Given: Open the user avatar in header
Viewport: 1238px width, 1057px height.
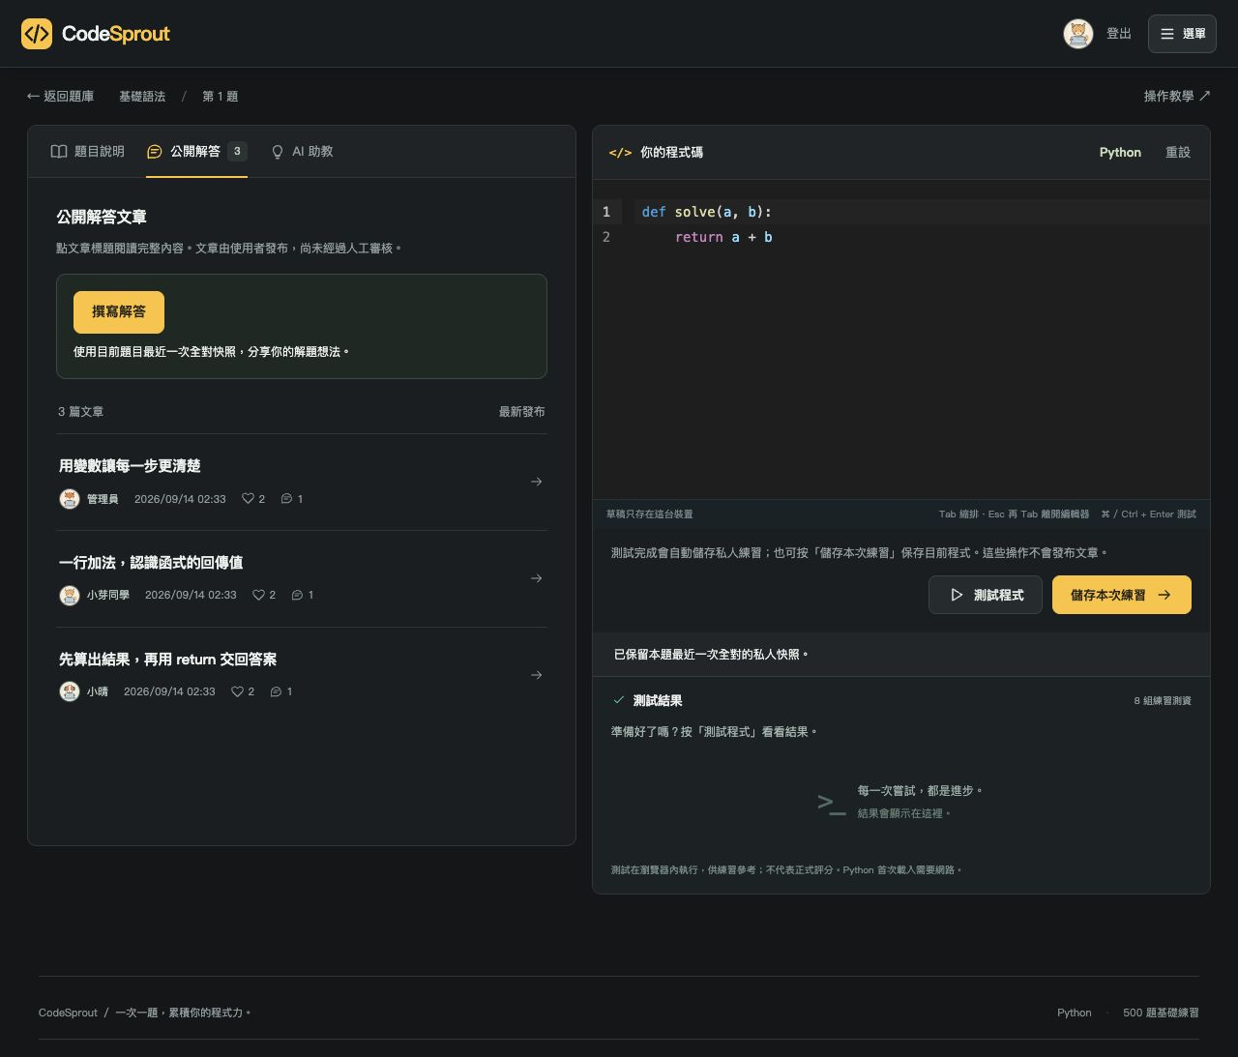Looking at the screenshot, I should [1078, 34].
